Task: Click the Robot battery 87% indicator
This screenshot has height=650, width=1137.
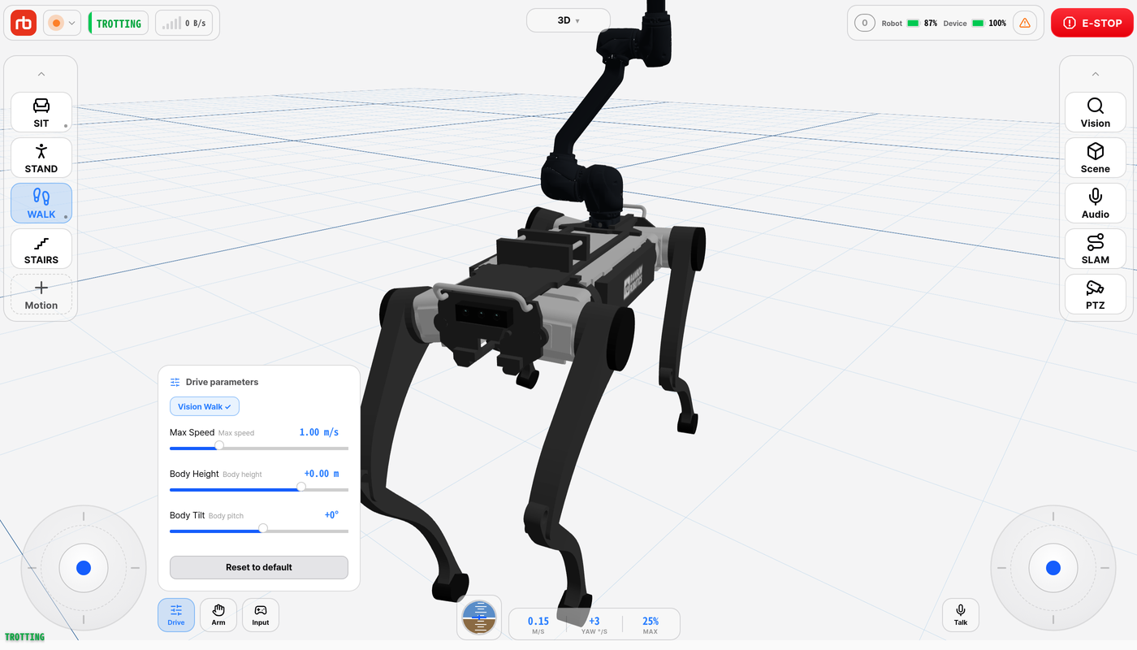Action: click(910, 23)
